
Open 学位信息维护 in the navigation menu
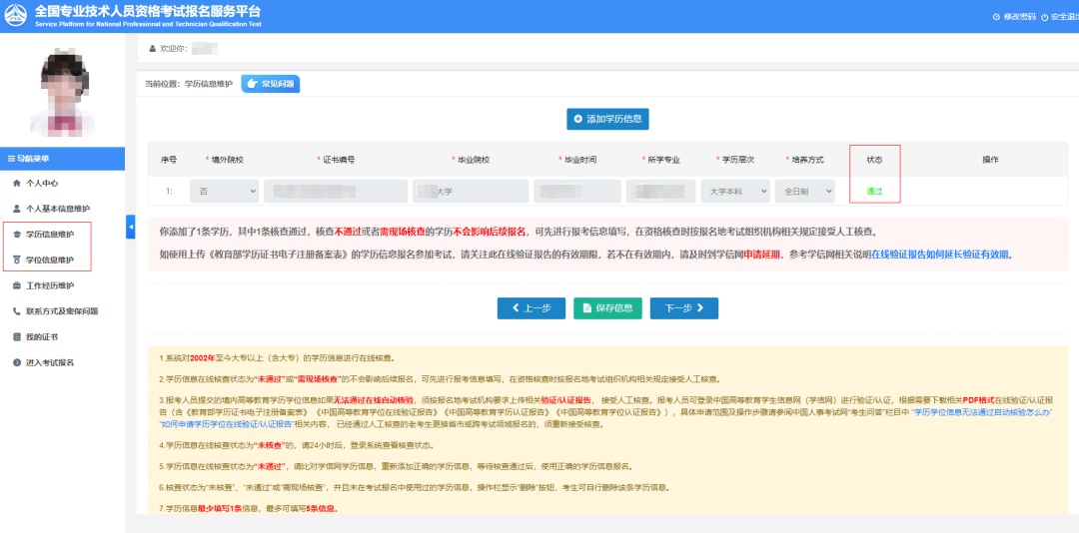pyautogui.click(x=49, y=261)
